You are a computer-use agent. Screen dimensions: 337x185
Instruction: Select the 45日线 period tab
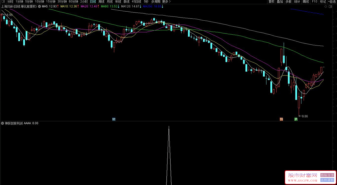pyautogui.click(x=136, y=2)
